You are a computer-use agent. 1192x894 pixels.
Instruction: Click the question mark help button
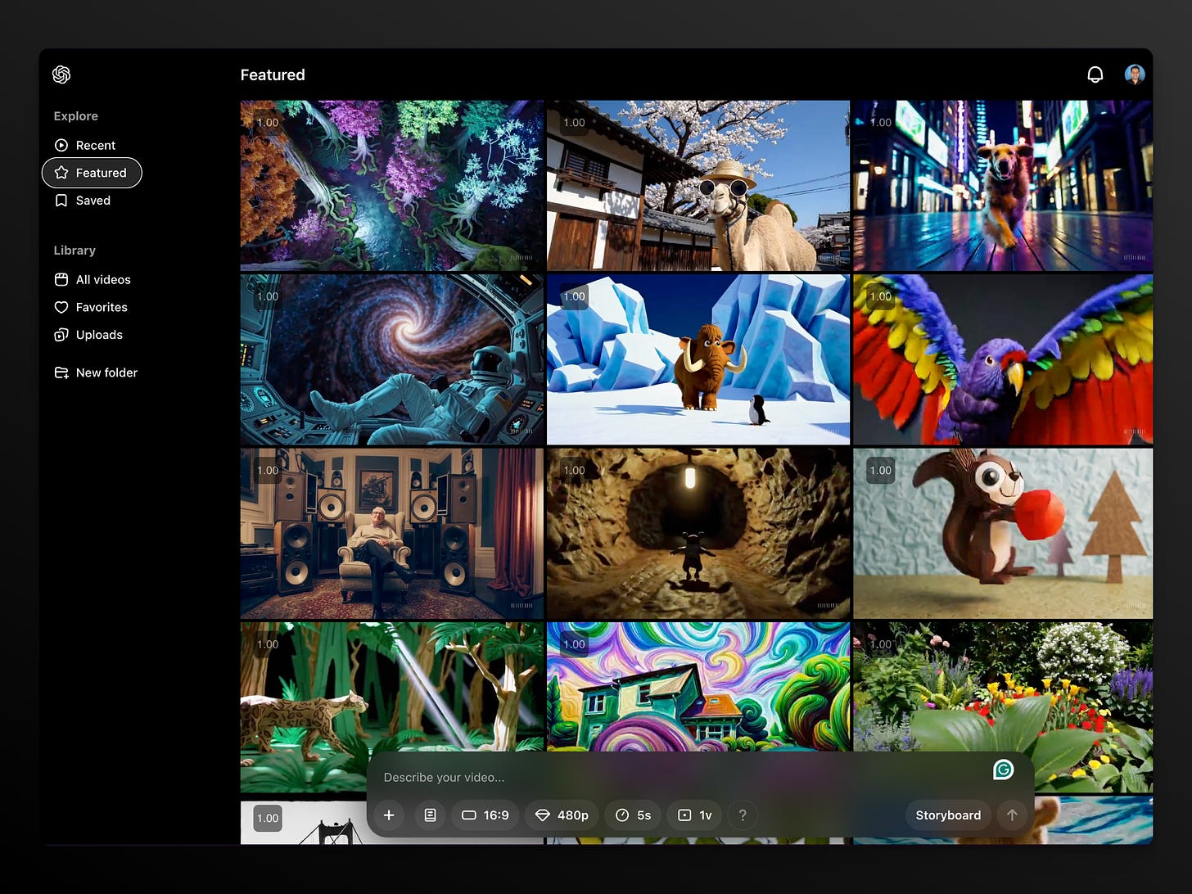coord(743,815)
